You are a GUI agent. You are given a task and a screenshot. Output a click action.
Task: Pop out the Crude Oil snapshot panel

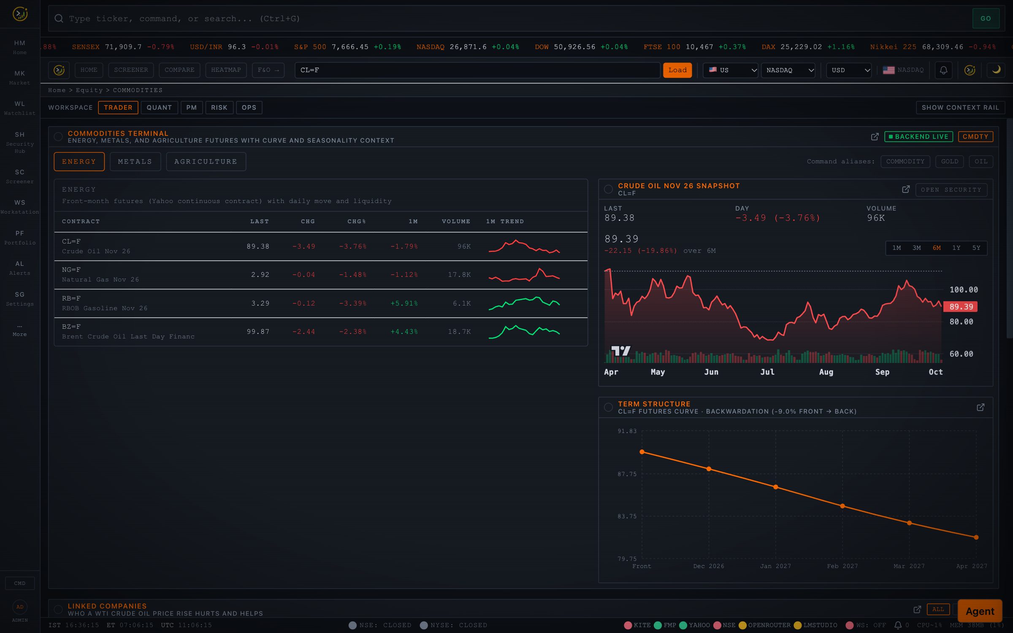tap(906, 189)
